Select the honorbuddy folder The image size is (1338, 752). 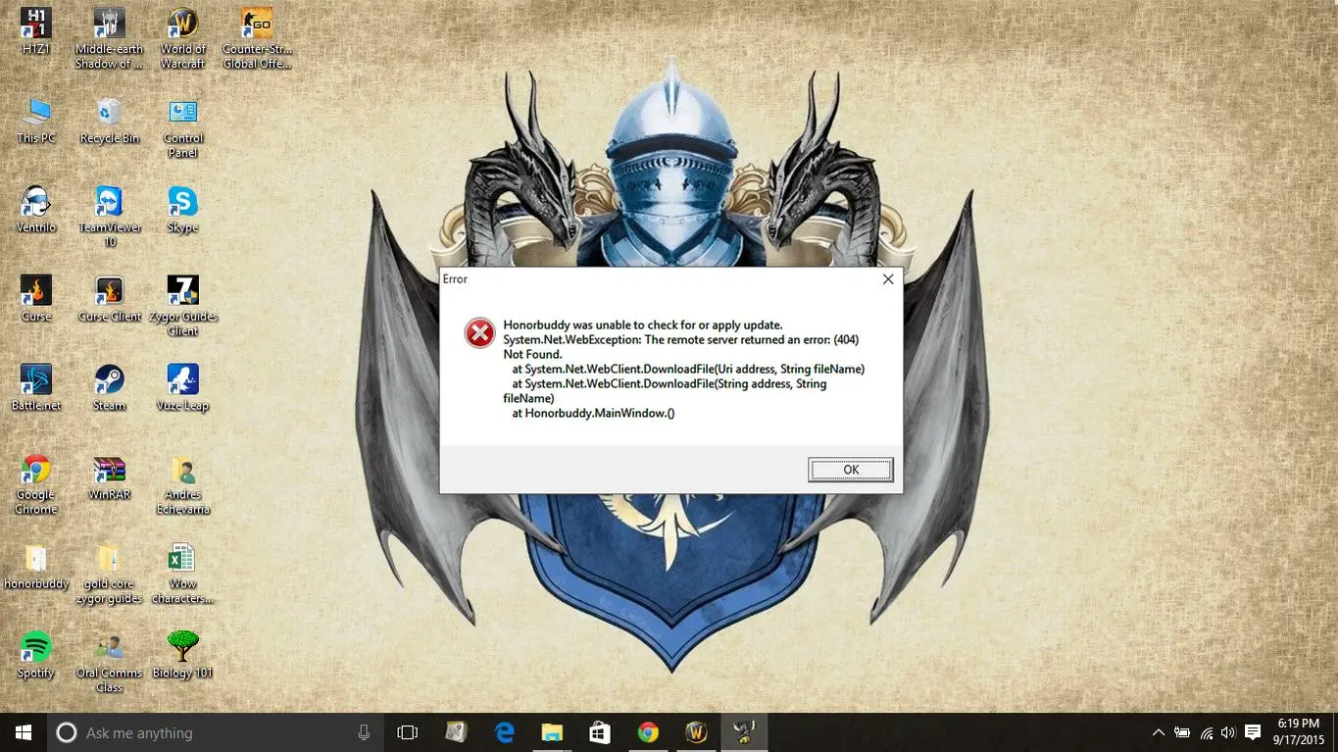tap(36, 567)
